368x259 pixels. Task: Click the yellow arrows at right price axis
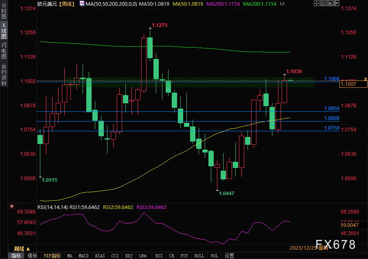pos(366,78)
